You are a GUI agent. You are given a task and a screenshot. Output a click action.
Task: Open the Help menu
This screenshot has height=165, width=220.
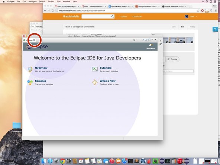point(75,1)
